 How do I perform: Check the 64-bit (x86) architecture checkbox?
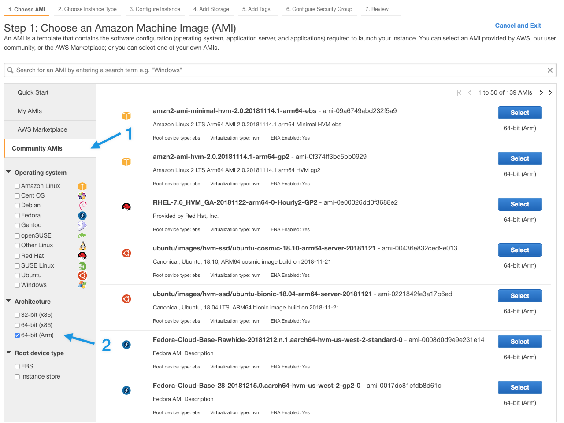17,325
